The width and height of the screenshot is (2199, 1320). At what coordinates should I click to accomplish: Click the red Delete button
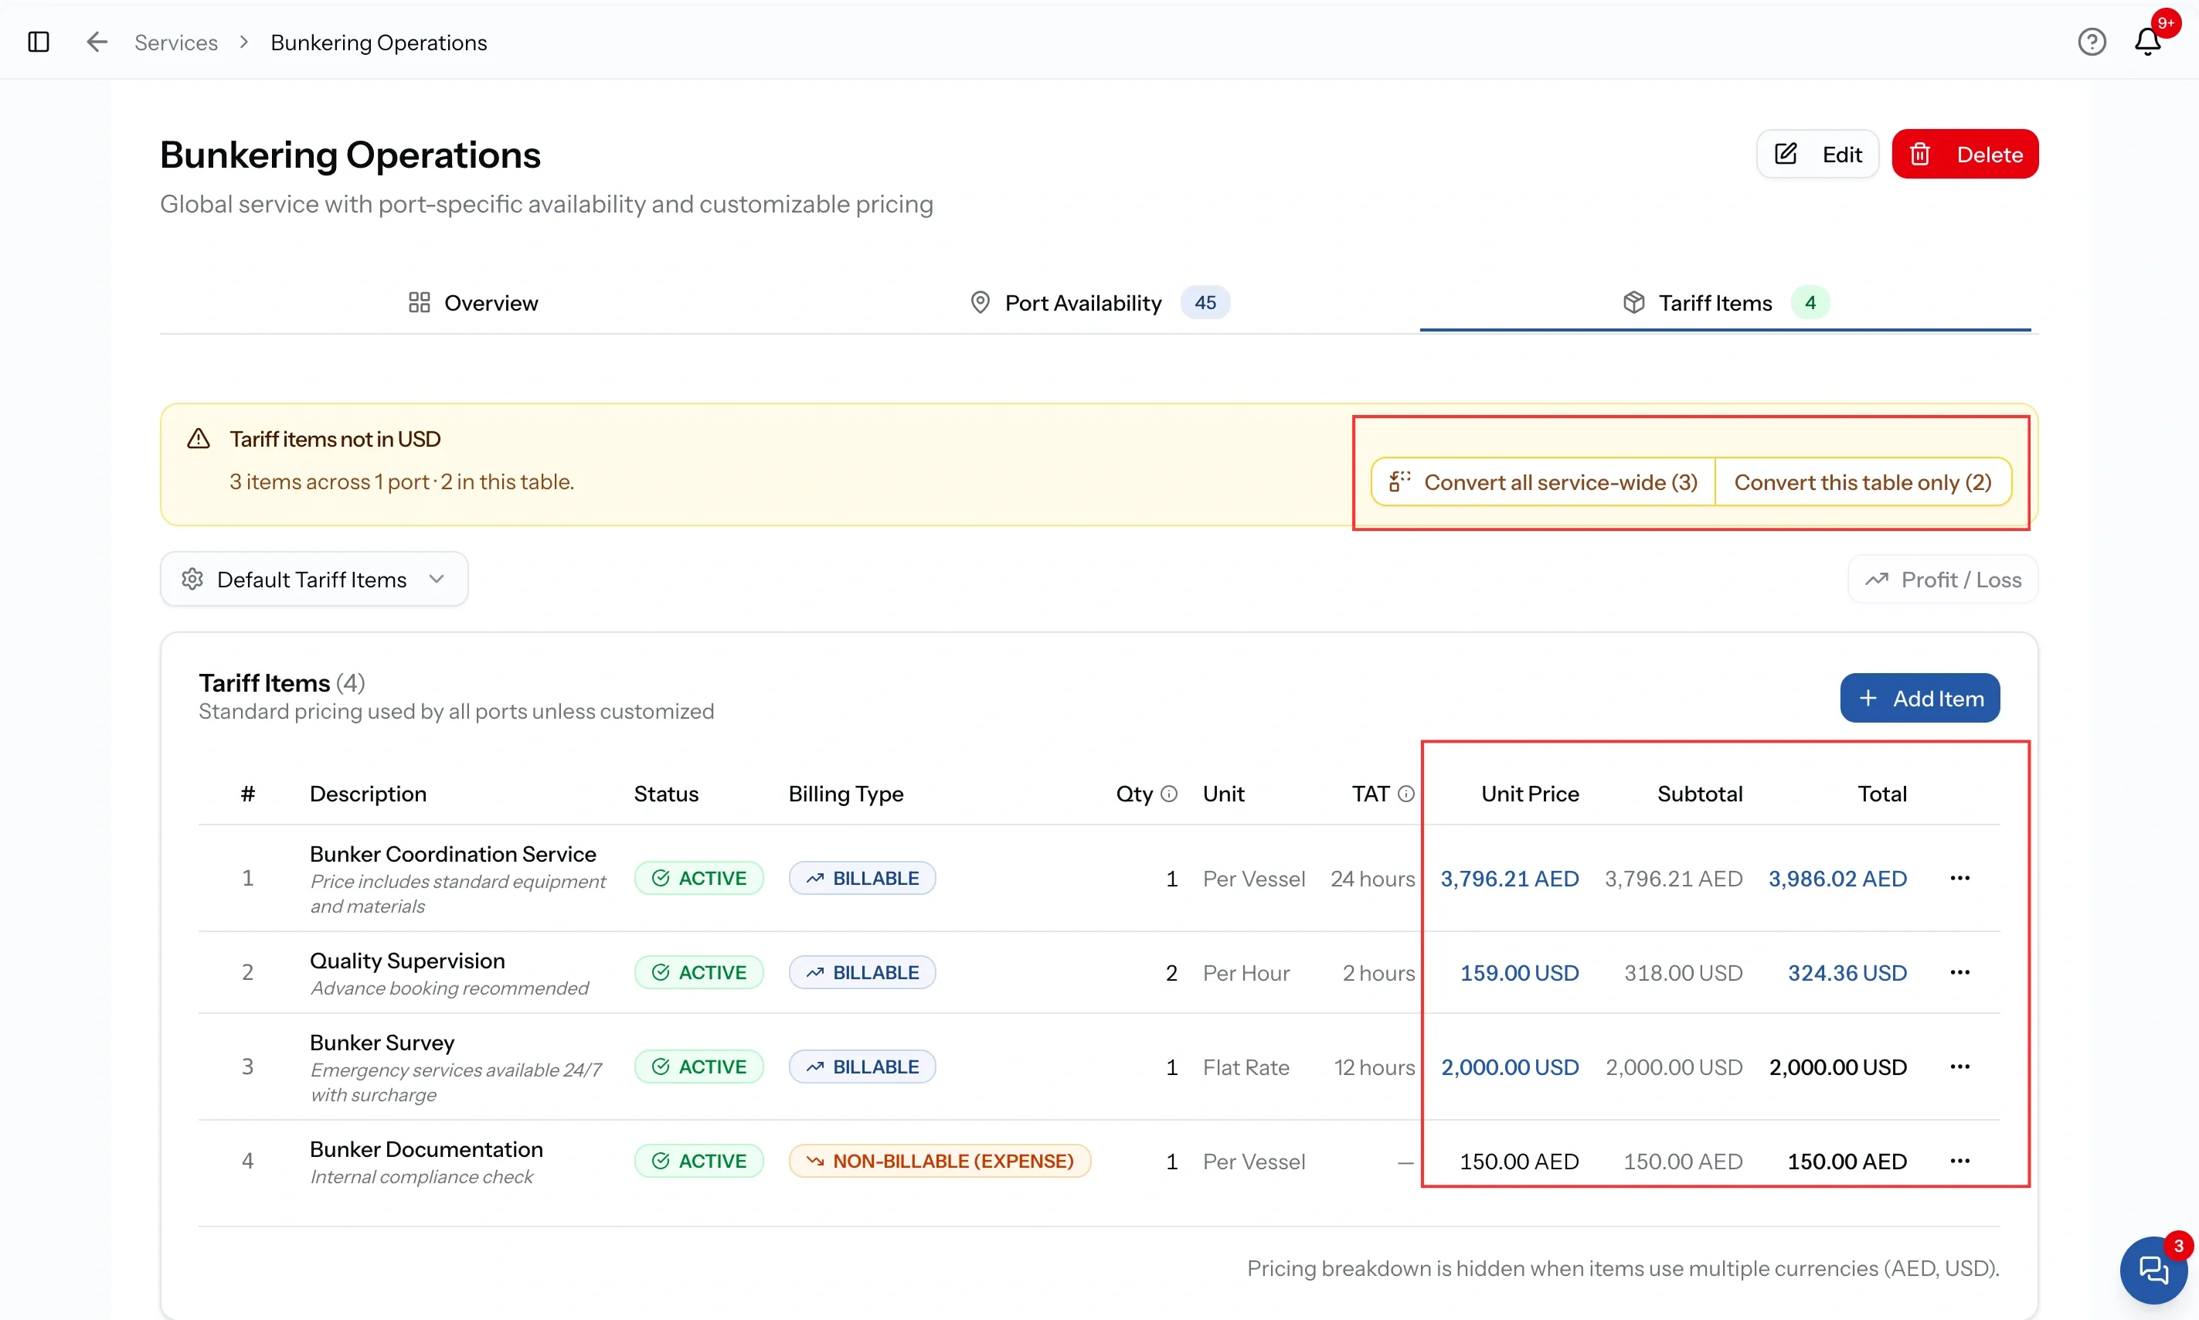1964,154
